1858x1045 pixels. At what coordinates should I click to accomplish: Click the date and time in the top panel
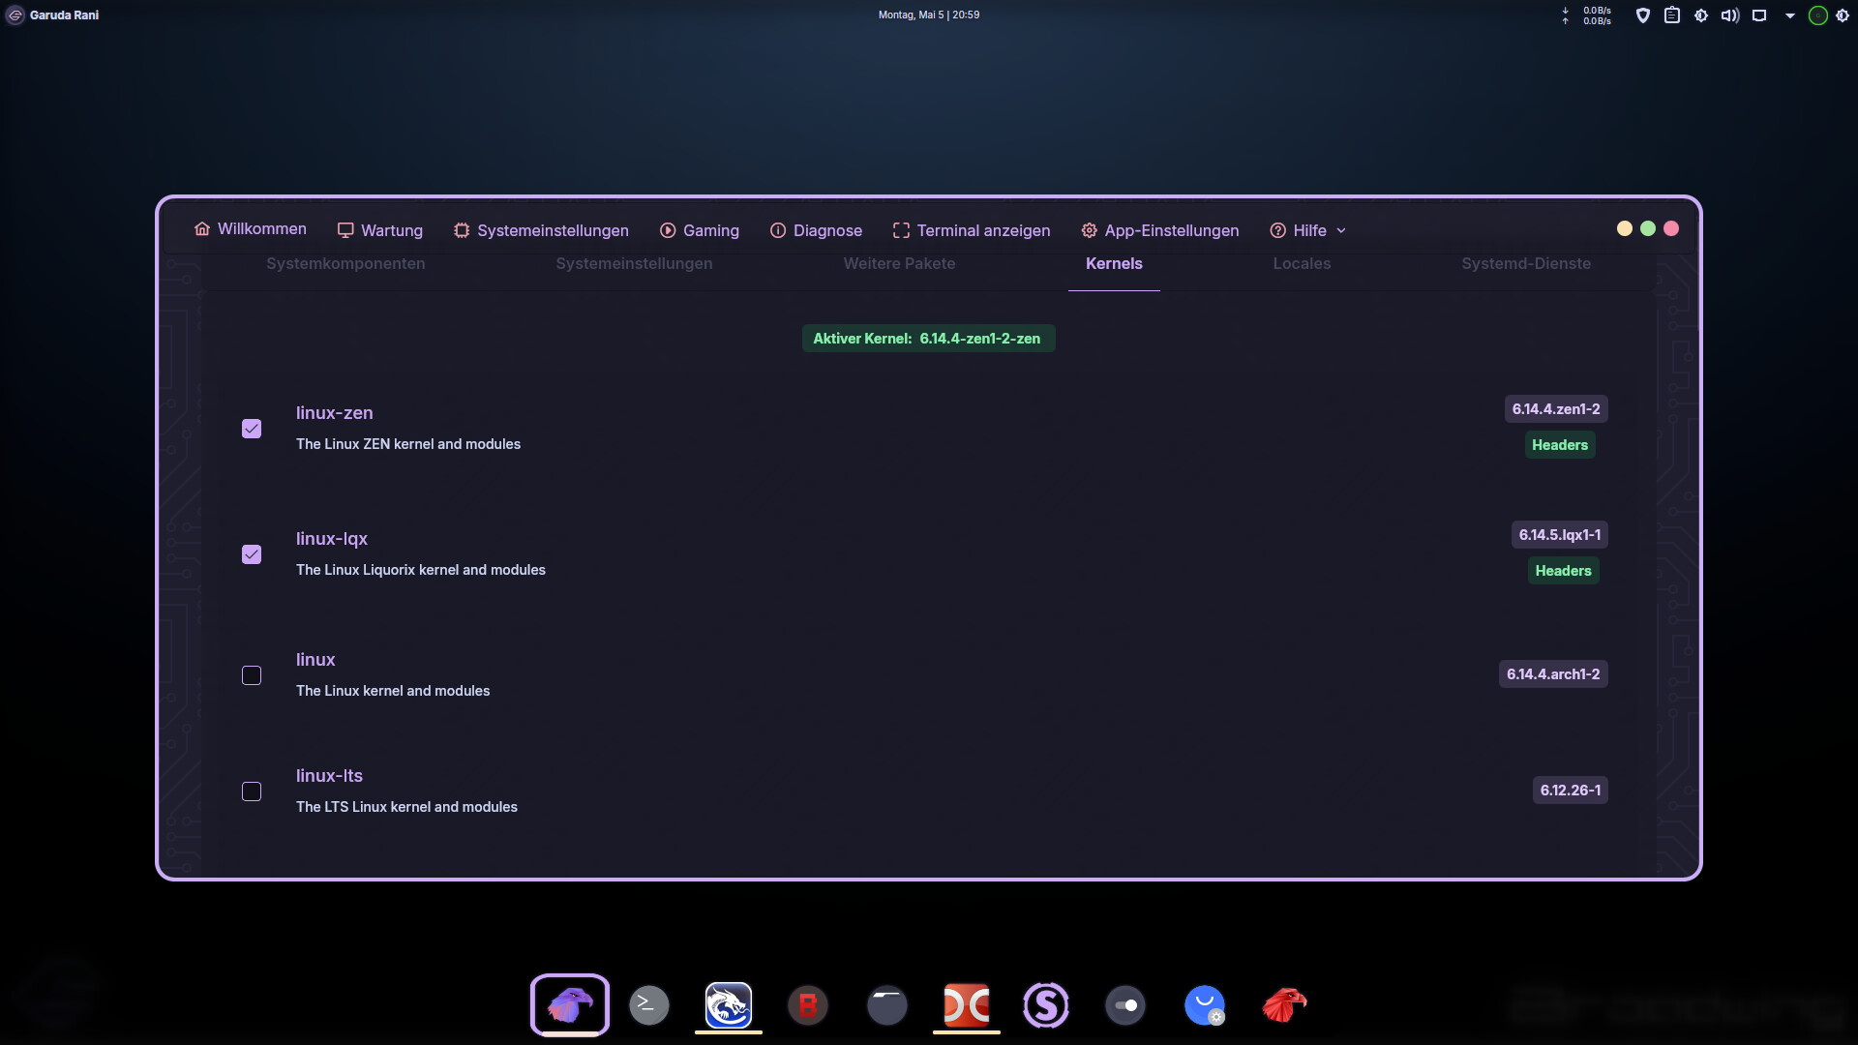click(929, 15)
